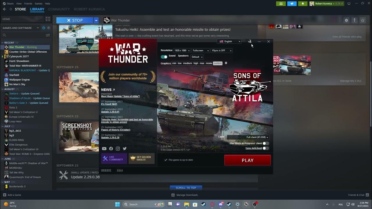The width and height of the screenshot is (372, 209).
Task: Click the Golden Eagles eagle icon
Action: [x=132, y=158]
